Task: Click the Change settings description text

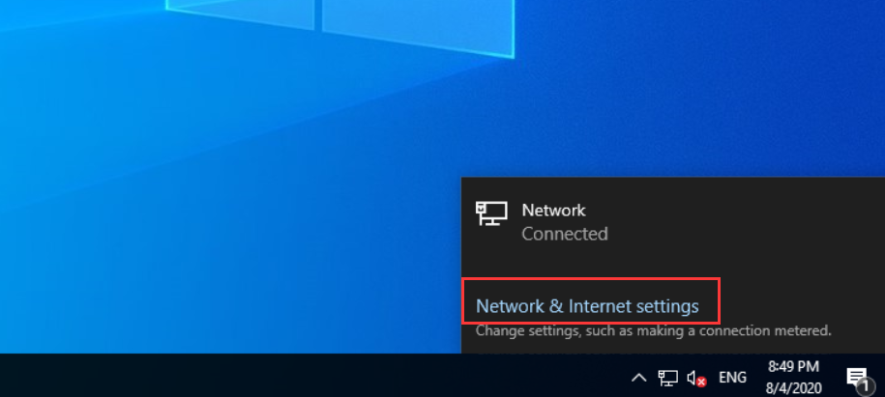Action: [654, 330]
